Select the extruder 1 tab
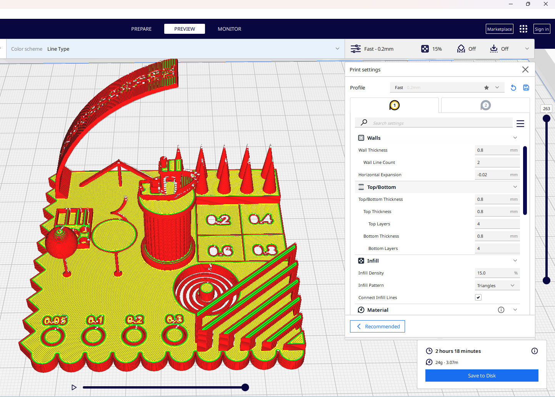 pyautogui.click(x=395, y=105)
